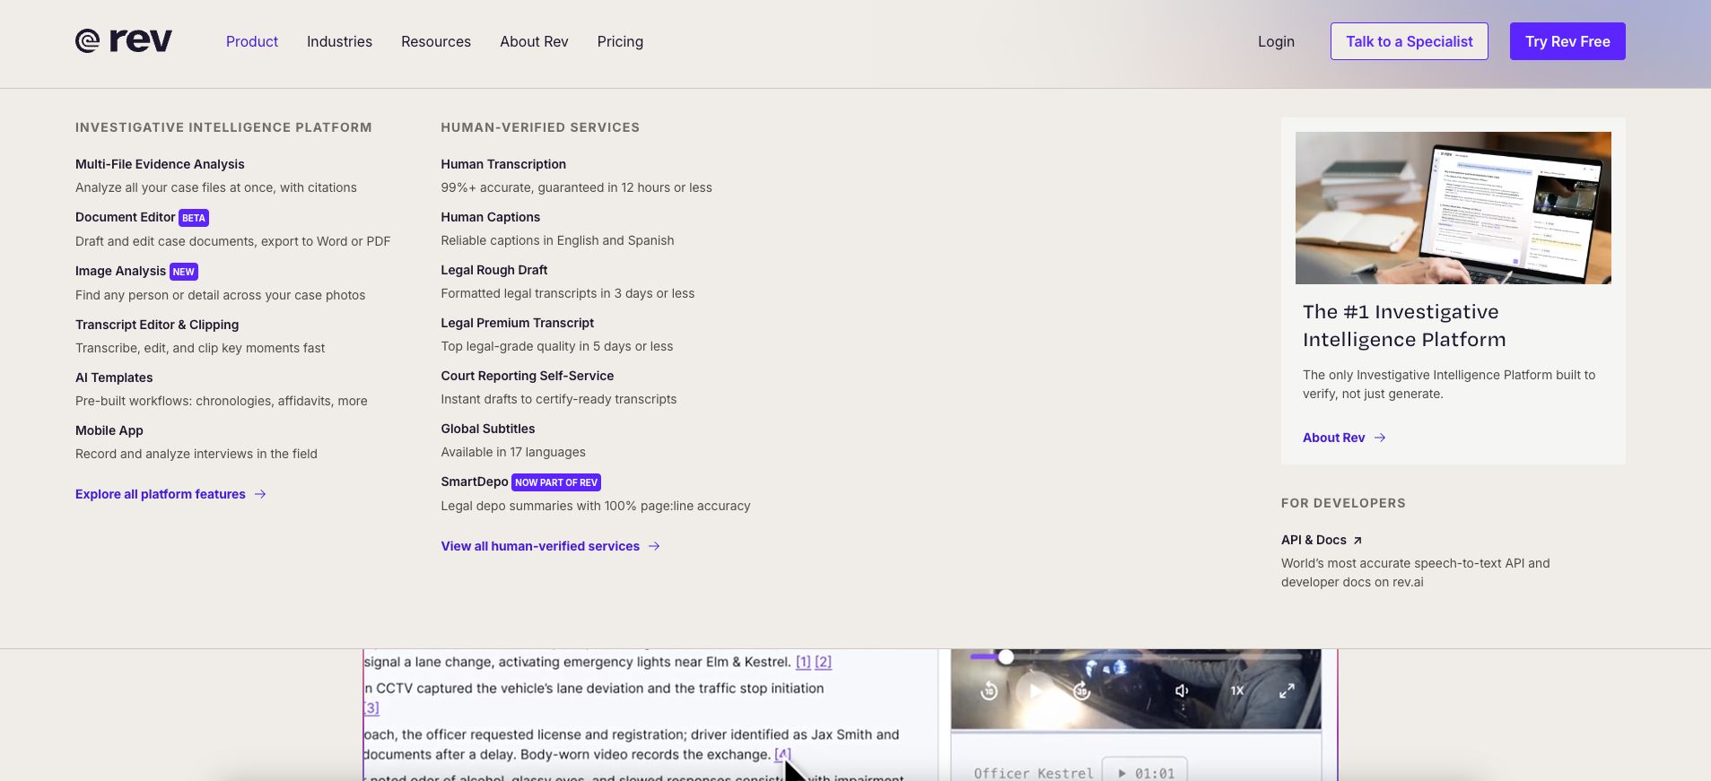Click arrow beside Explore all platform features
The width and height of the screenshot is (1711, 781).
tap(260, 494)
